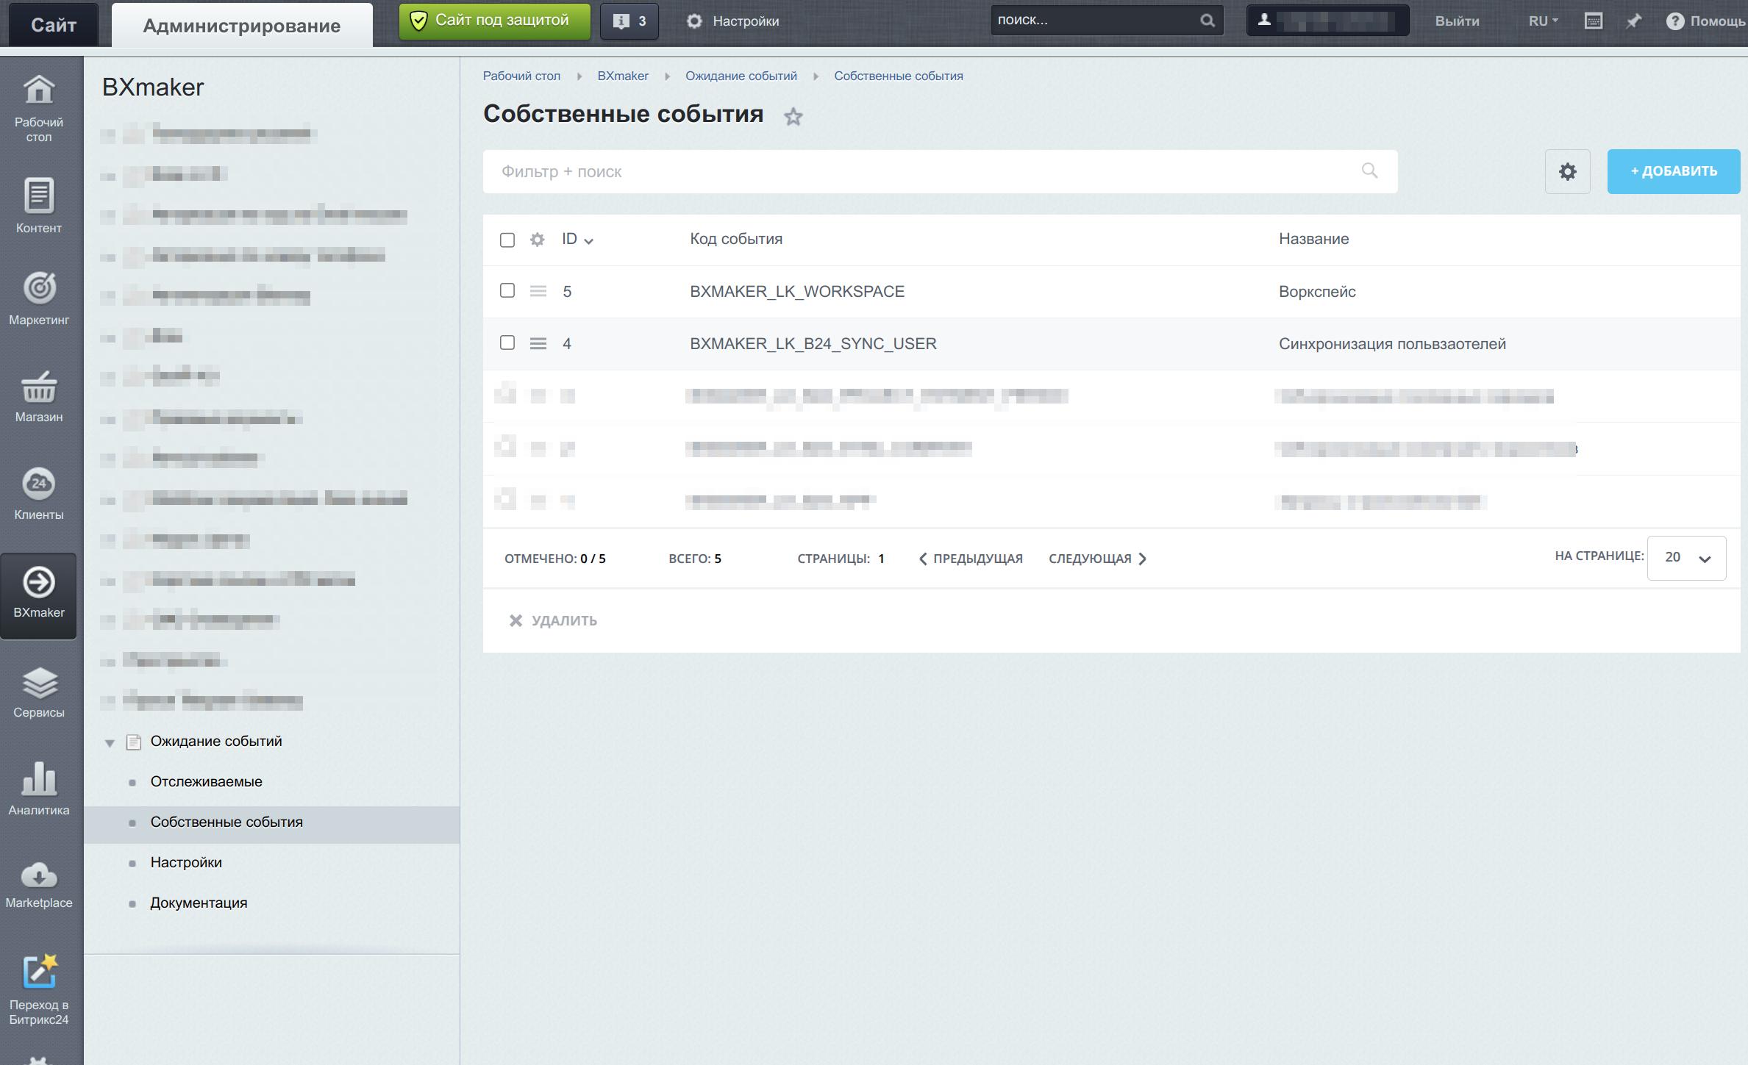1748x1065 pixels.
Task: Open grid settings gear button
Action: [x=1567, y=171]
